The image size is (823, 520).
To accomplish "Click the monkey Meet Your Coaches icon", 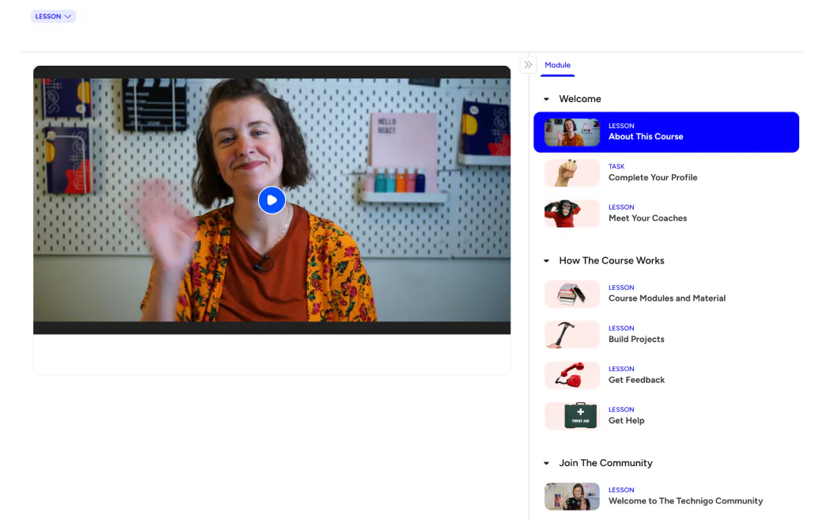I will tap(571, 214).
